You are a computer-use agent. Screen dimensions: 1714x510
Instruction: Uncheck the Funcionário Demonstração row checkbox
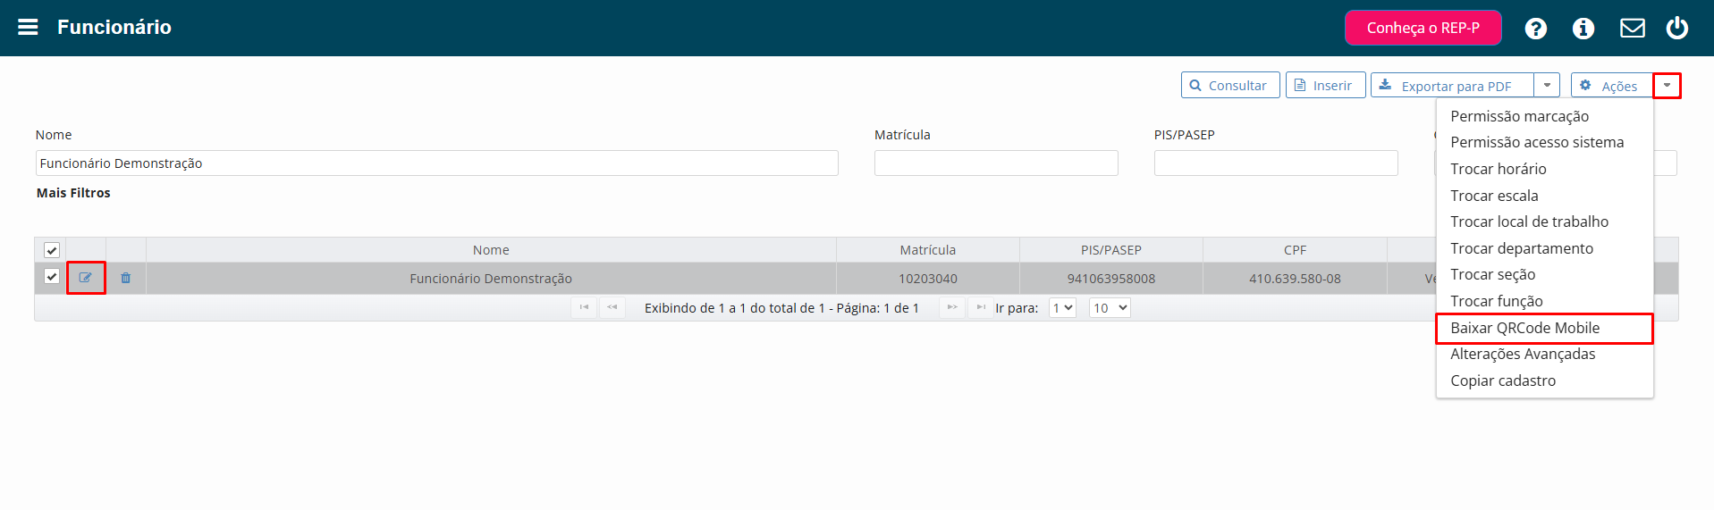52,277
